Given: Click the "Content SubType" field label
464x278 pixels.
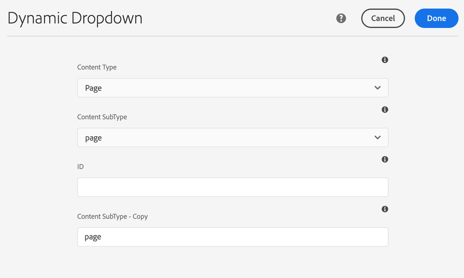Looking at the screenshot, I should click(102, 117).
